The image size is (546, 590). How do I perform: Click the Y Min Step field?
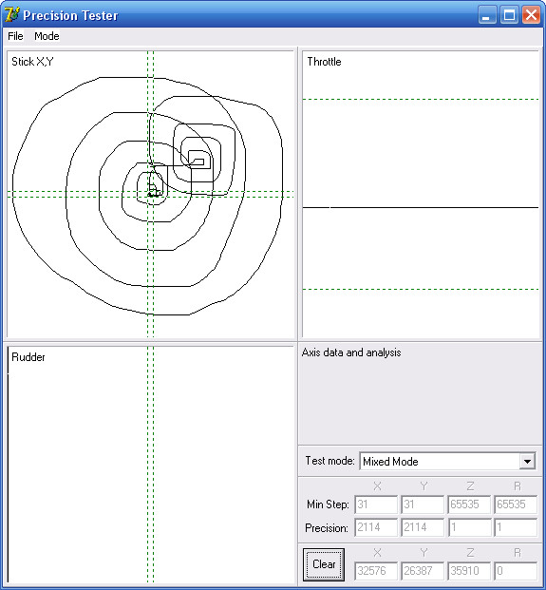pos(423,504)
